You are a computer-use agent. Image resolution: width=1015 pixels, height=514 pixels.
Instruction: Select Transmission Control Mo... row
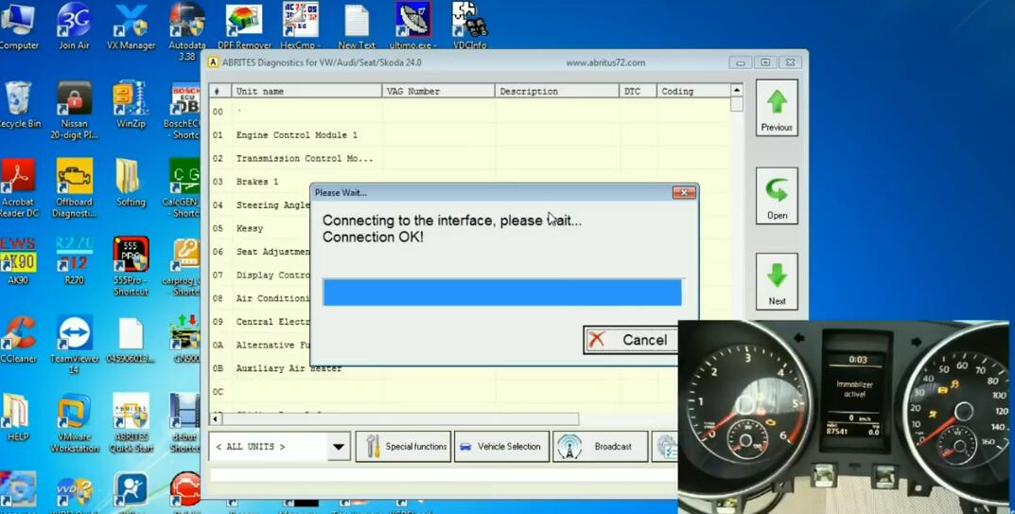pos(469,158)
